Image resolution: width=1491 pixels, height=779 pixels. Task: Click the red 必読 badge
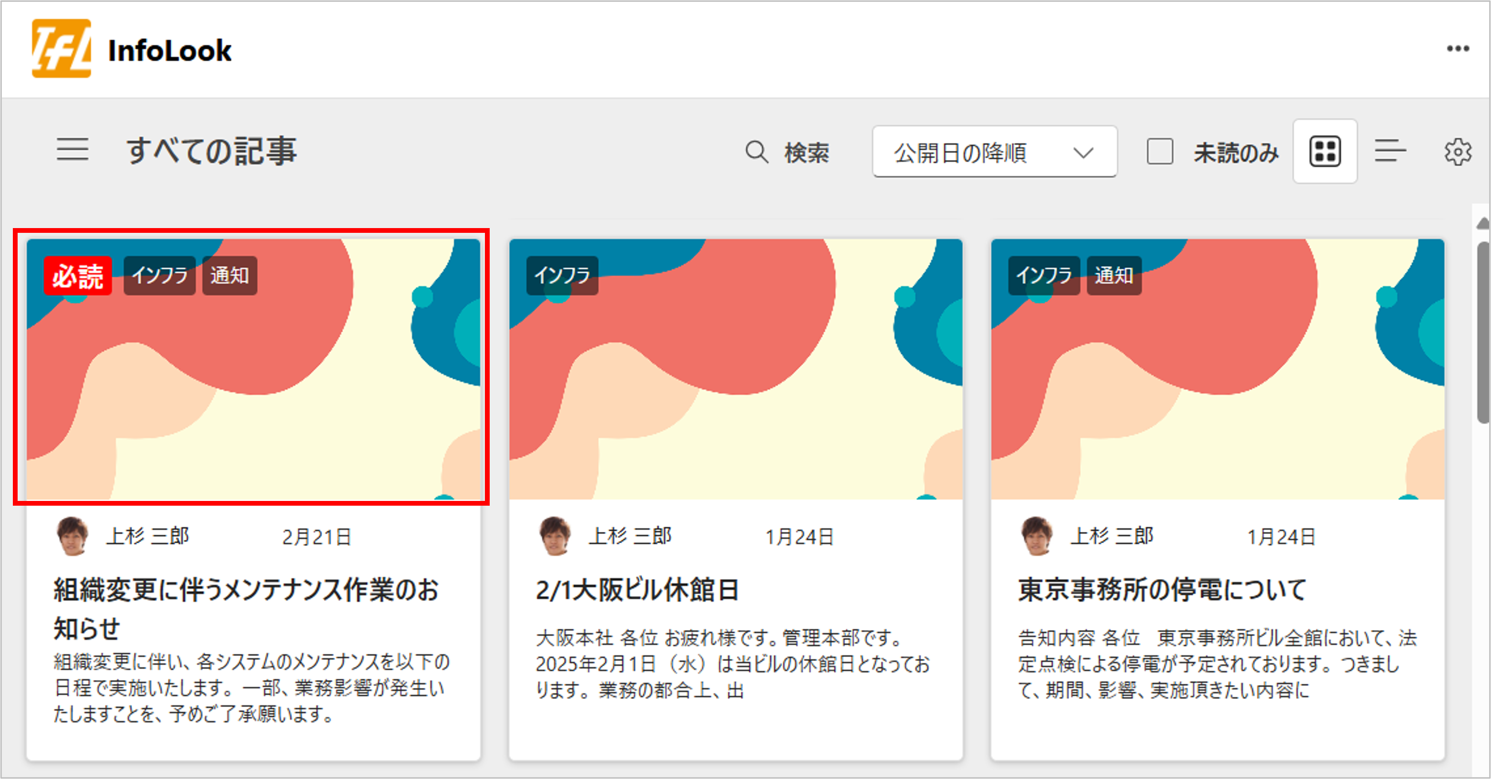78,276
